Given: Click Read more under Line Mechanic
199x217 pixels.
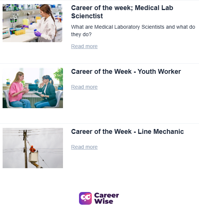Looking at the screenshot, I should (x=84, y=147).
